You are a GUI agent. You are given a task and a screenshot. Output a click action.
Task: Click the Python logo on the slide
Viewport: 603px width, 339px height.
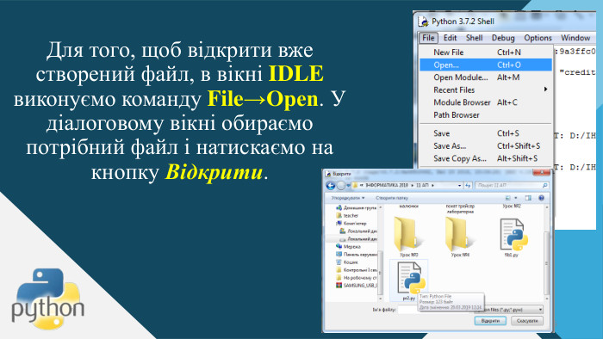click(47, 299)
